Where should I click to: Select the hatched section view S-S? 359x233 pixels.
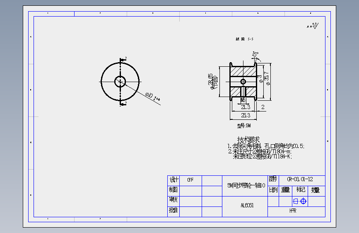[x=243, y=82]
